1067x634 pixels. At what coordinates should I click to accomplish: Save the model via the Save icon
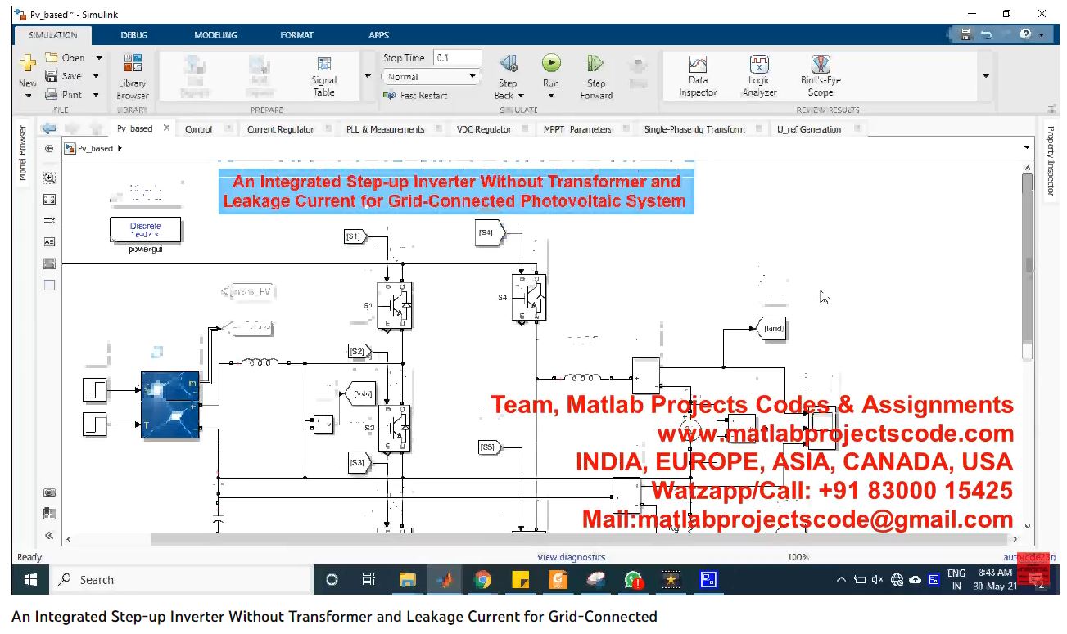[52, 76]
